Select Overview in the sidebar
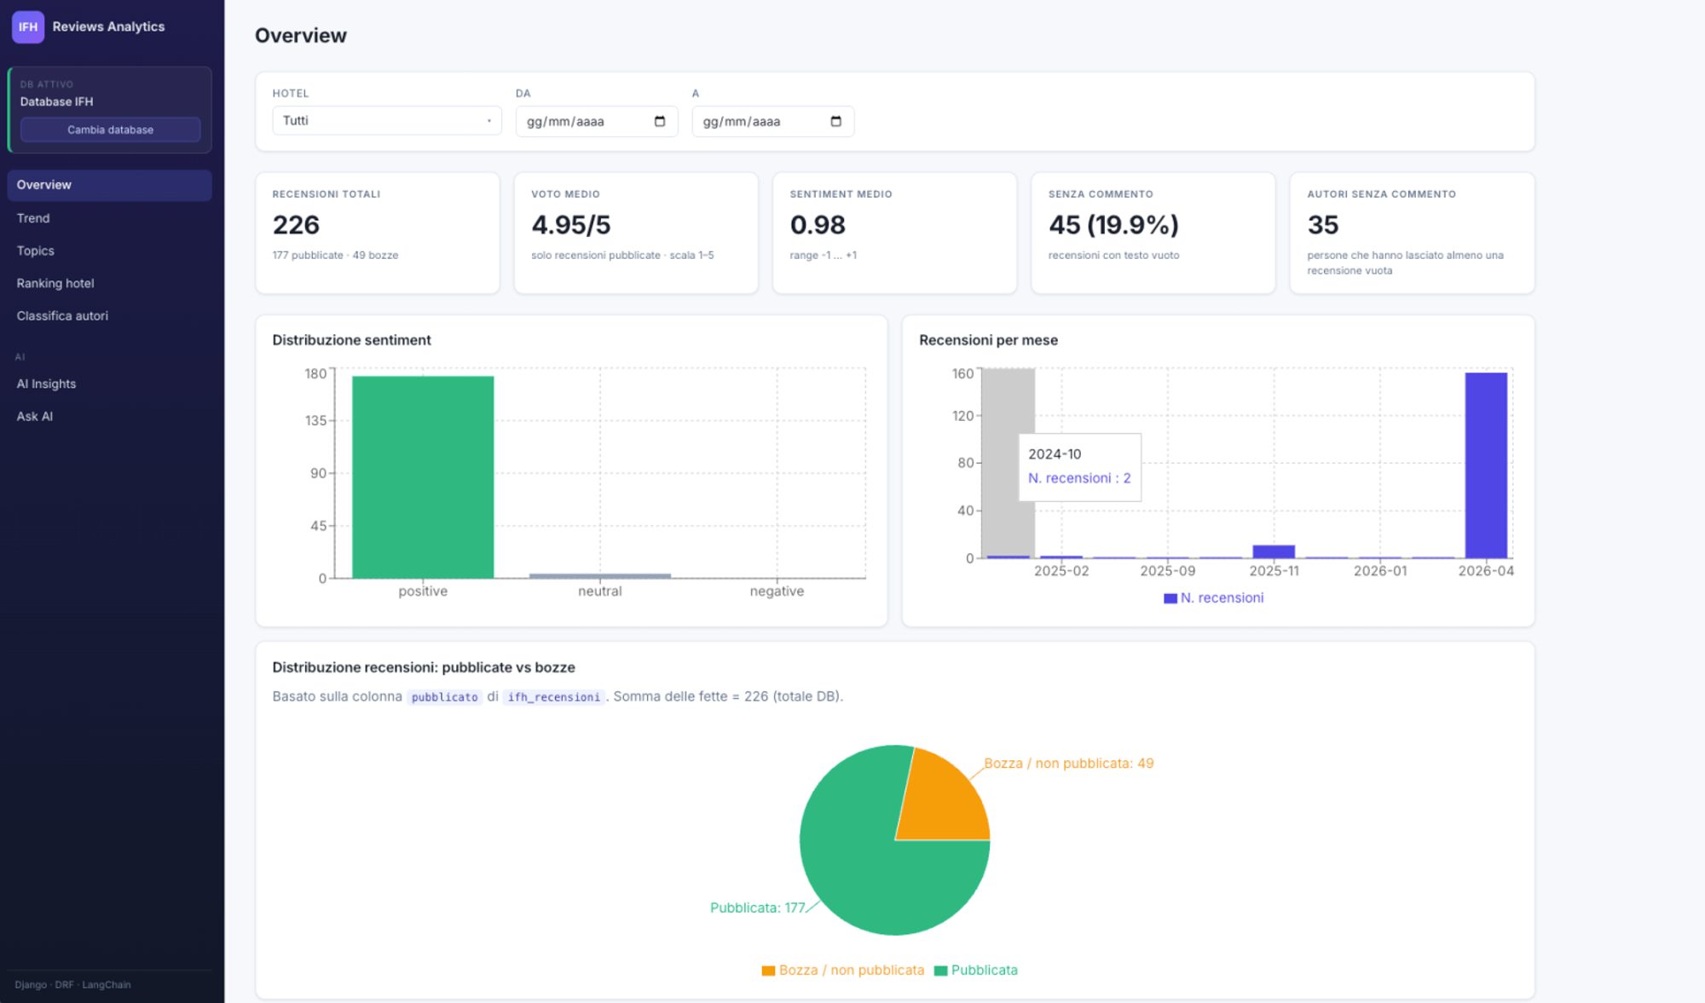Image resolution: width=1705 pixels, height=1003 pixels. pos(109,185)
